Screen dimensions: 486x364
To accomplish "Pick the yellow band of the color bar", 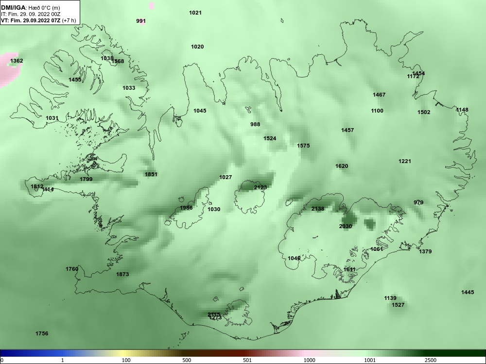I will (x=124, y=353).
